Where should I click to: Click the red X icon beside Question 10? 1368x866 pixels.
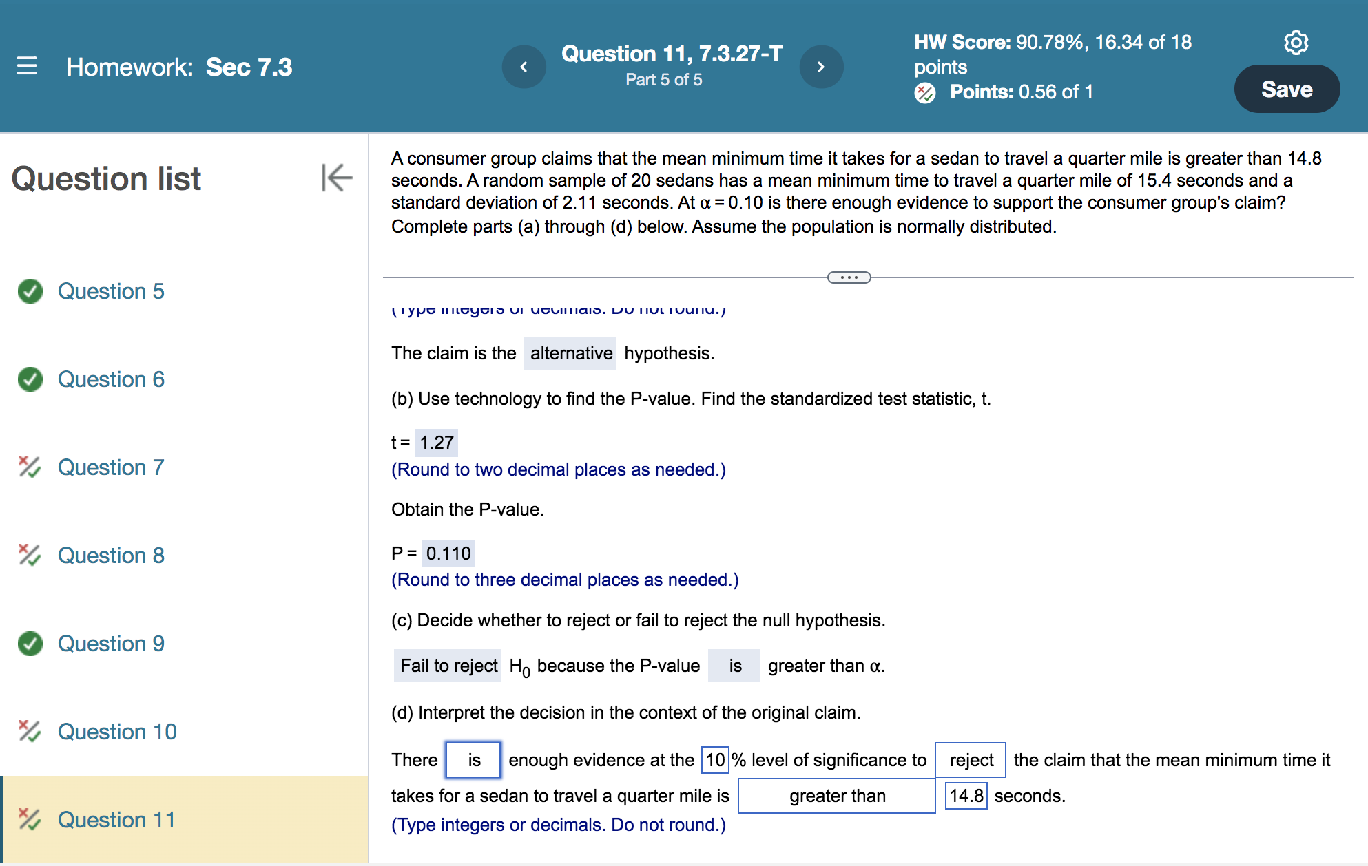coord(29,732)
